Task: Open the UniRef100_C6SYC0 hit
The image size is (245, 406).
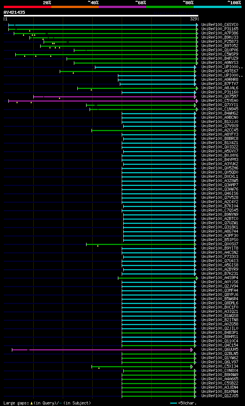Action: 220,25
